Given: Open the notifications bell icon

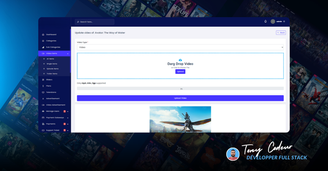Looking at the screenshot, I should point(265,21).
